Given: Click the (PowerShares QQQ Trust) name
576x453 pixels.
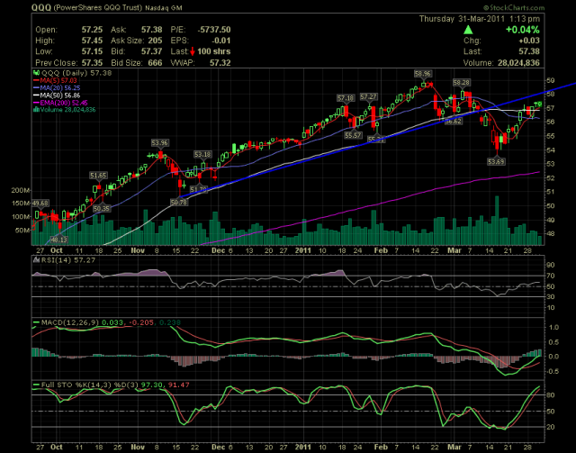Looking at the screenshot, I should click(97, 8).
